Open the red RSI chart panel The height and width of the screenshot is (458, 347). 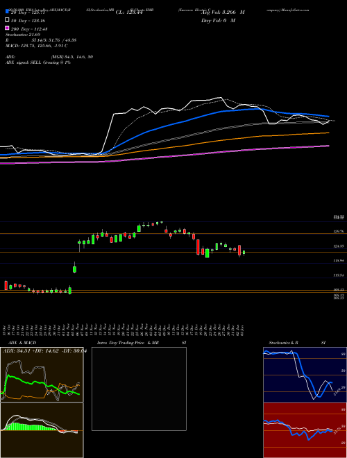pos(305,430)
